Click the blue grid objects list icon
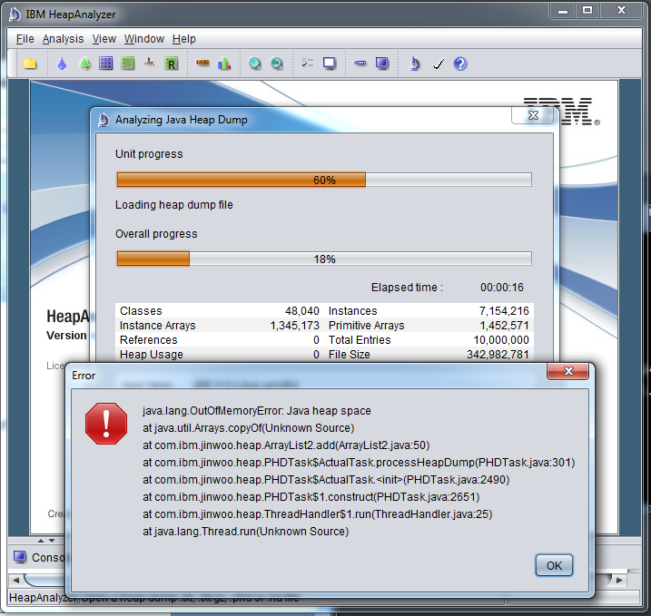This screenshot has width=651, height=616. pos(106,64)
